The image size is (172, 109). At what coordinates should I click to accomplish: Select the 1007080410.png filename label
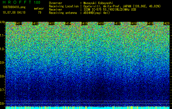[14, 7]
